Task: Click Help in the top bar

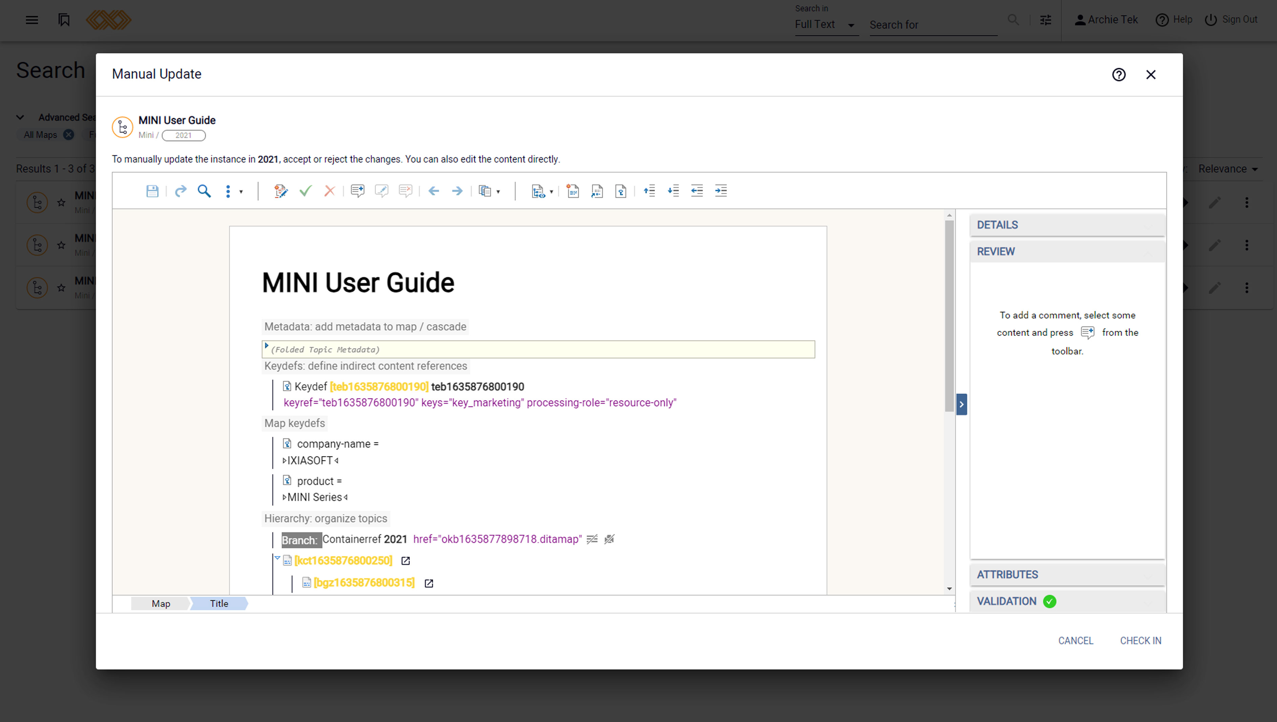Action: [1173, 20]
